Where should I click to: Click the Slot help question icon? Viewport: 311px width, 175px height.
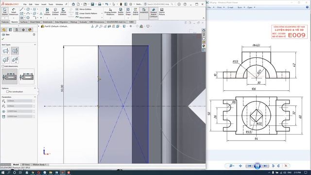(x=34, y=35)
